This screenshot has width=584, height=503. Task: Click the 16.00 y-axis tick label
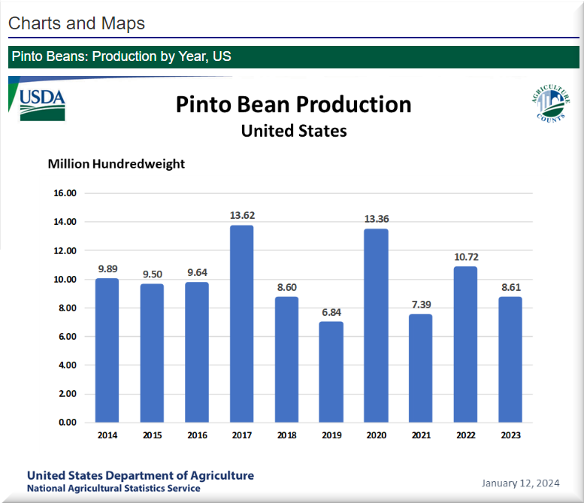tap(65, 193)
